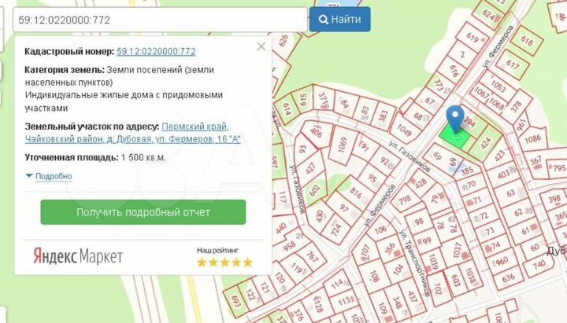Click parcel number 1049 on map

pos(404,130)
